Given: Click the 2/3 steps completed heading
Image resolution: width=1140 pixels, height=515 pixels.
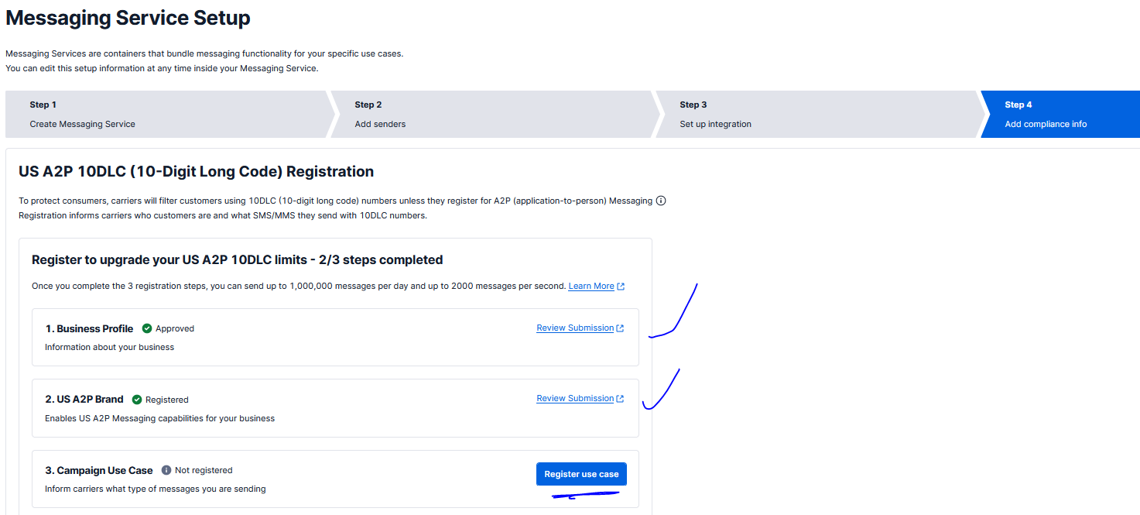Looking at the screenshot, I should point(236,259).
